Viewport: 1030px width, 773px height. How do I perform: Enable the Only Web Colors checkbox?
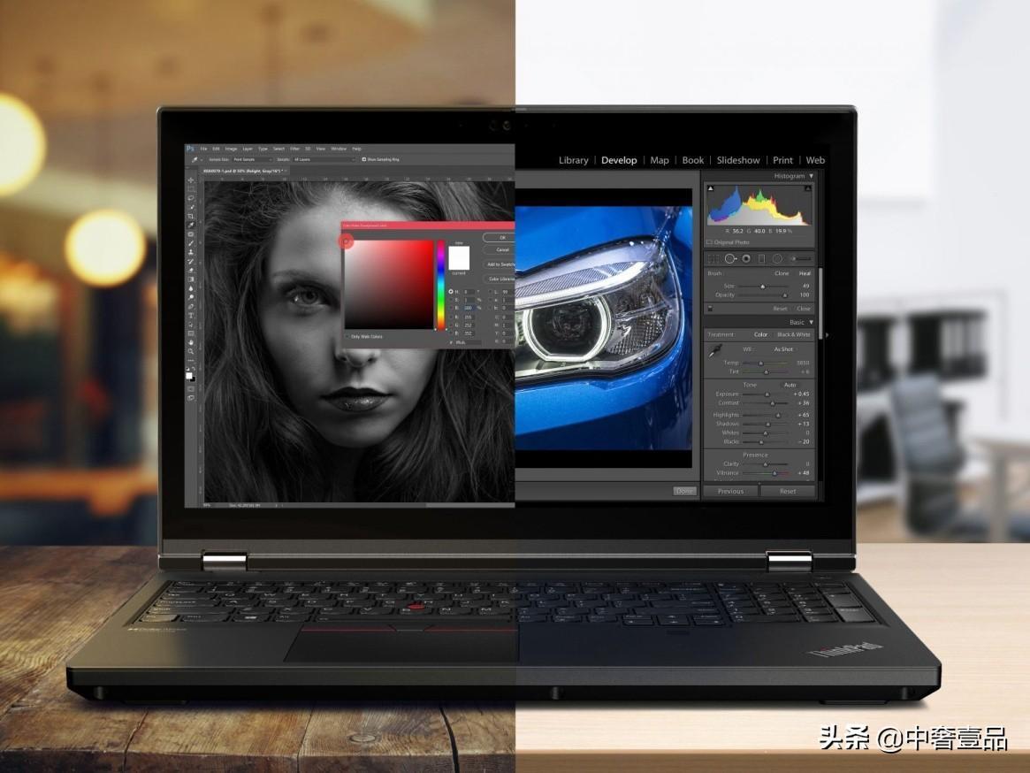coord(347,336)
